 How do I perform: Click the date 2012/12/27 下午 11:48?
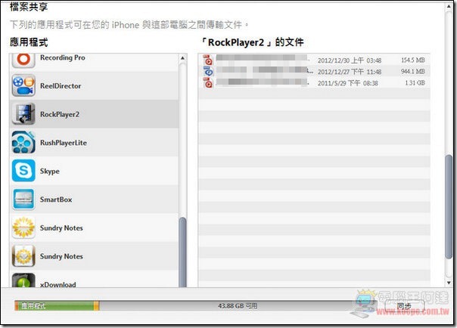point(350,72)
